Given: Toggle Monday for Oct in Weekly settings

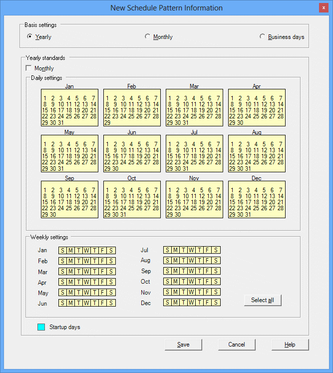Looking at the screenshot, I should coord(175,282).
